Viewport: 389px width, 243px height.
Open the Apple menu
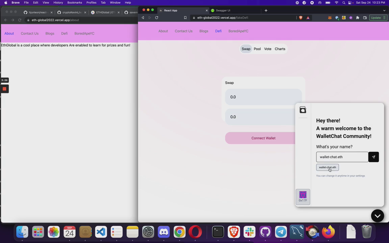6,2
